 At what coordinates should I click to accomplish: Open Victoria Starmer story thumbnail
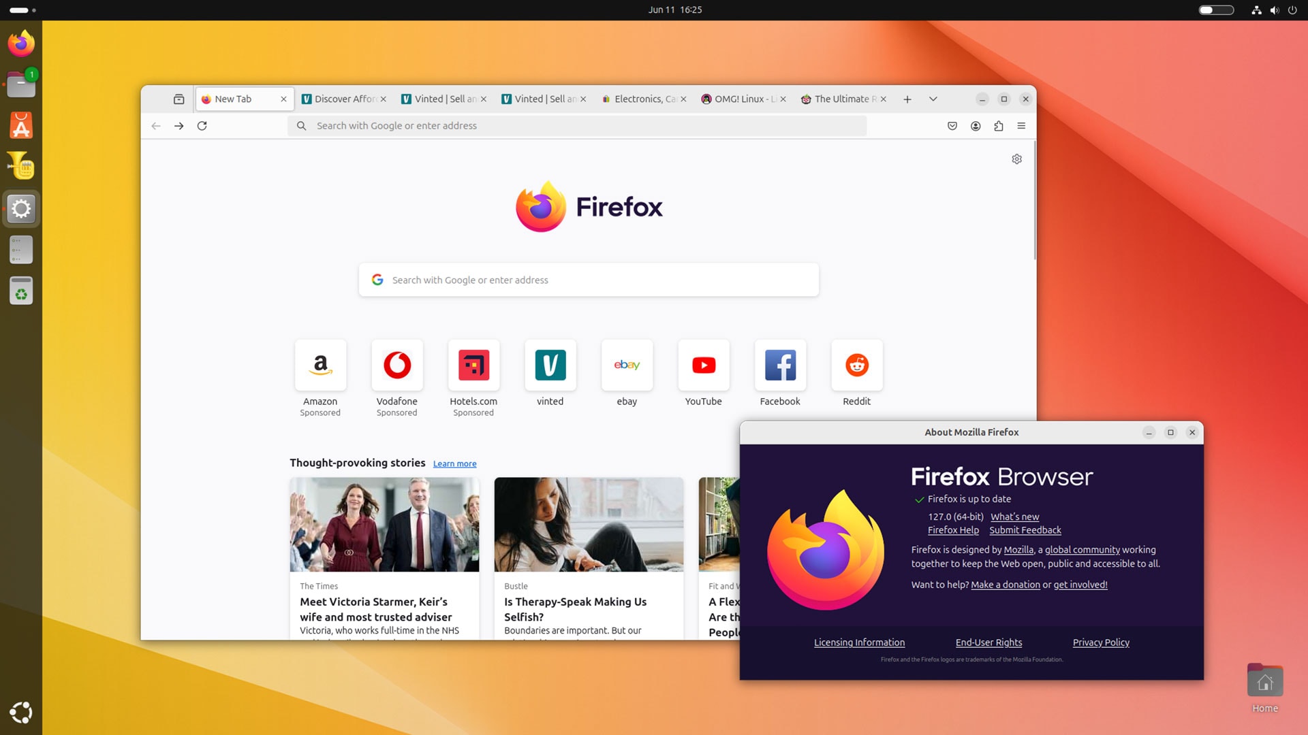pyautogui.click(x=384, y=524)
